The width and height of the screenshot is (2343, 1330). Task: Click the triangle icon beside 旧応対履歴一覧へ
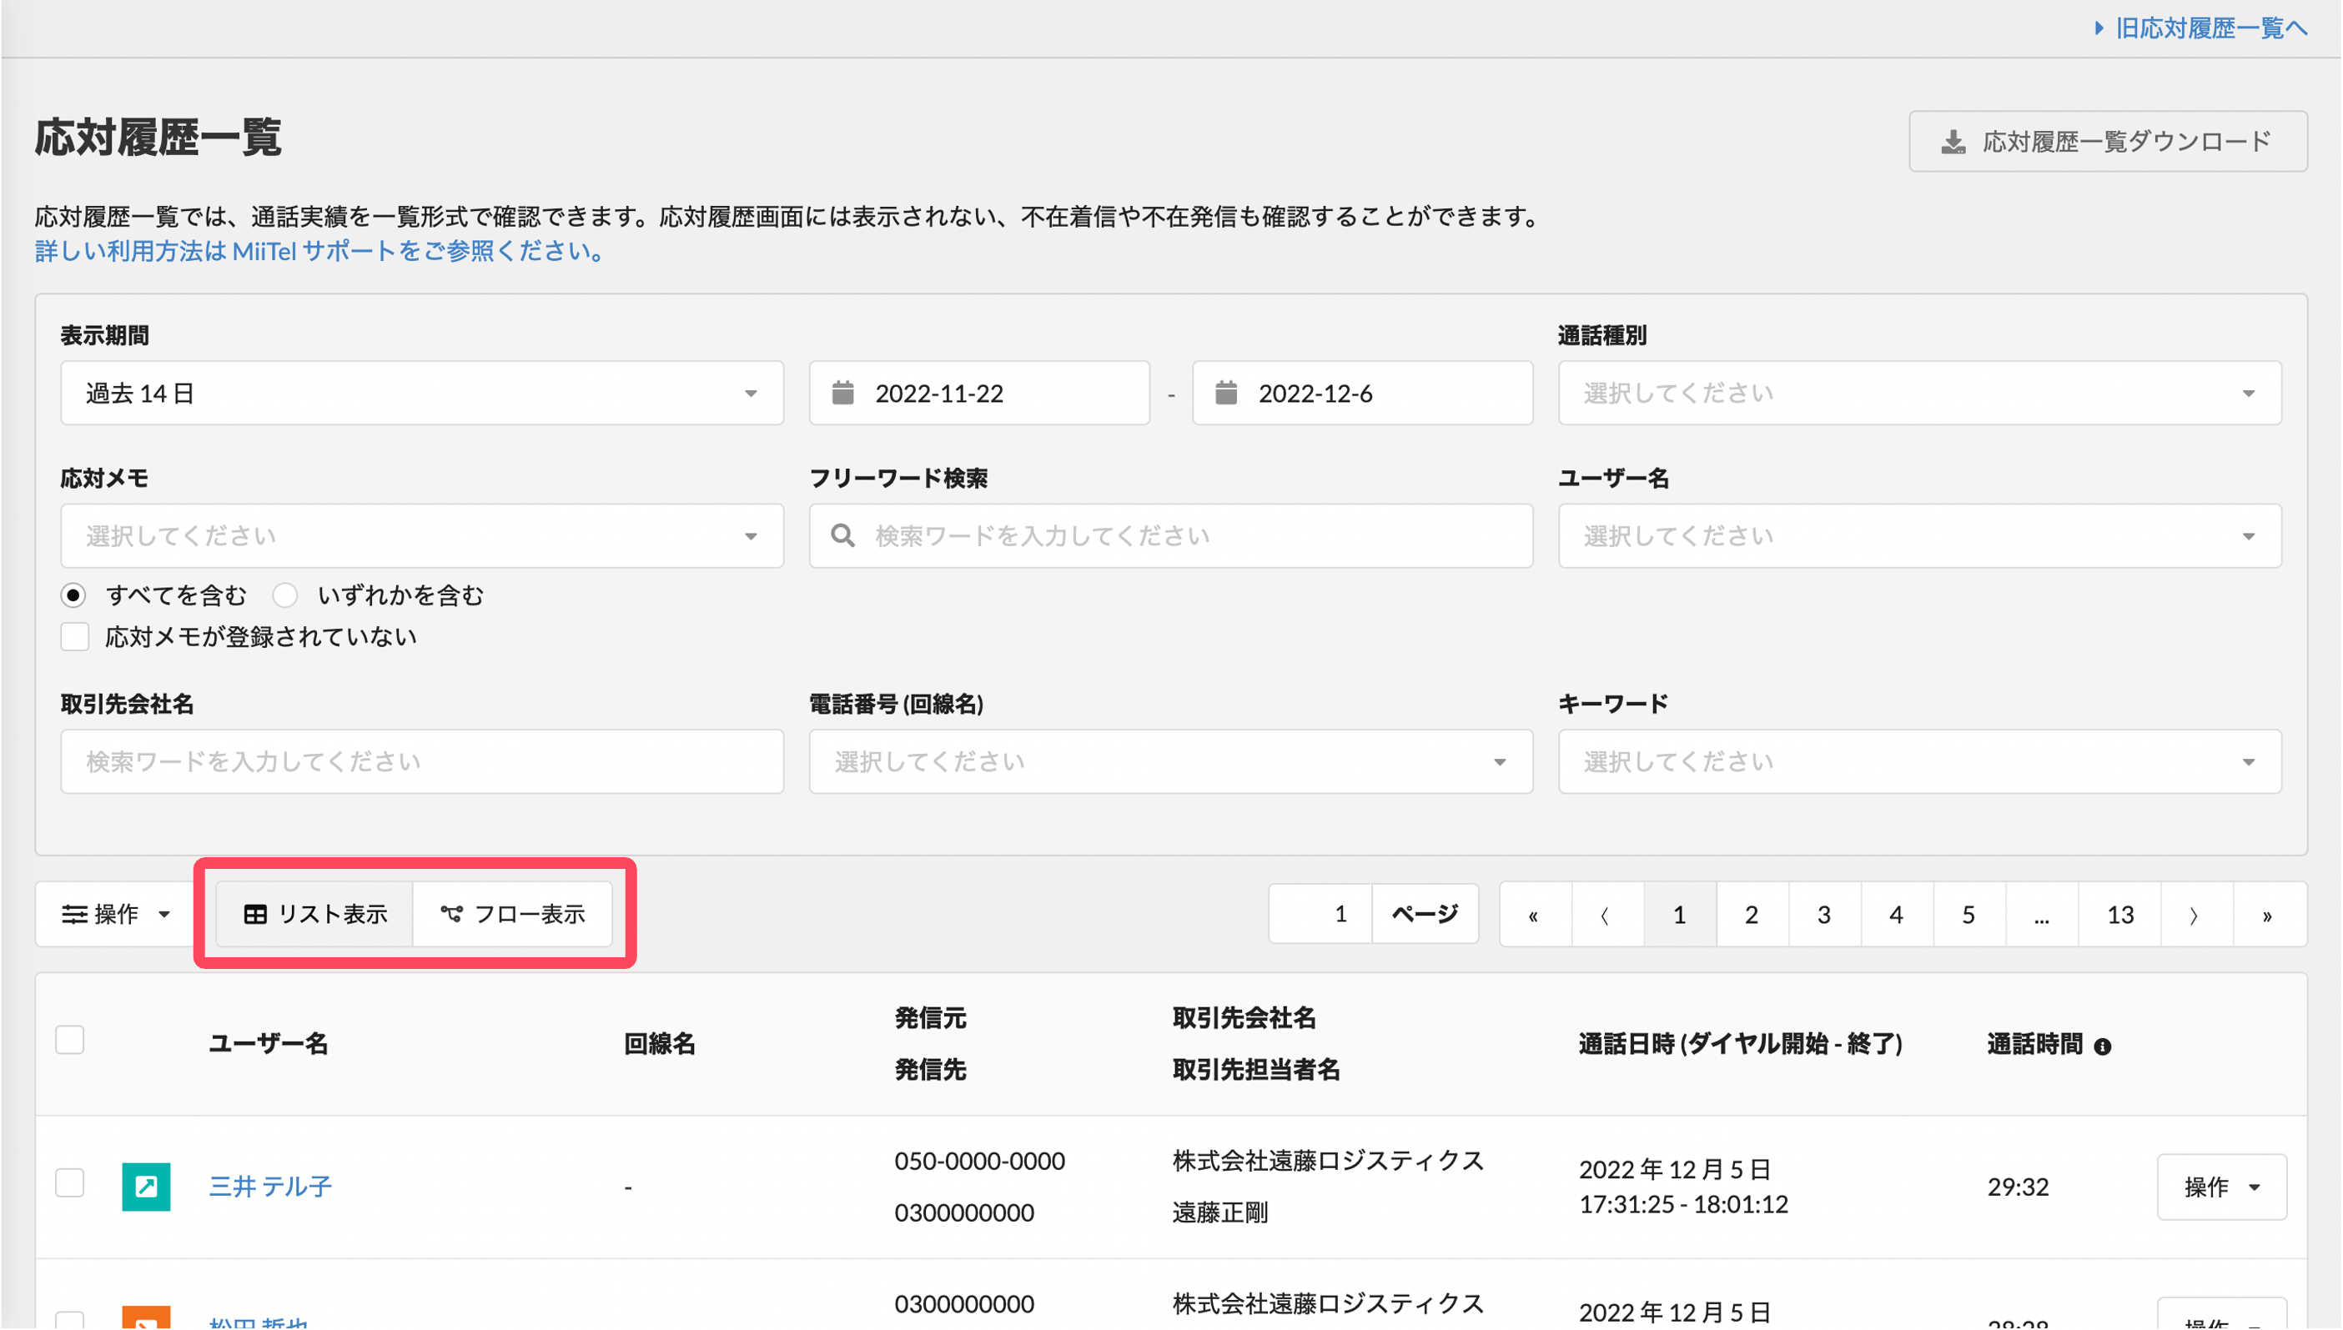pos(2099,28)
